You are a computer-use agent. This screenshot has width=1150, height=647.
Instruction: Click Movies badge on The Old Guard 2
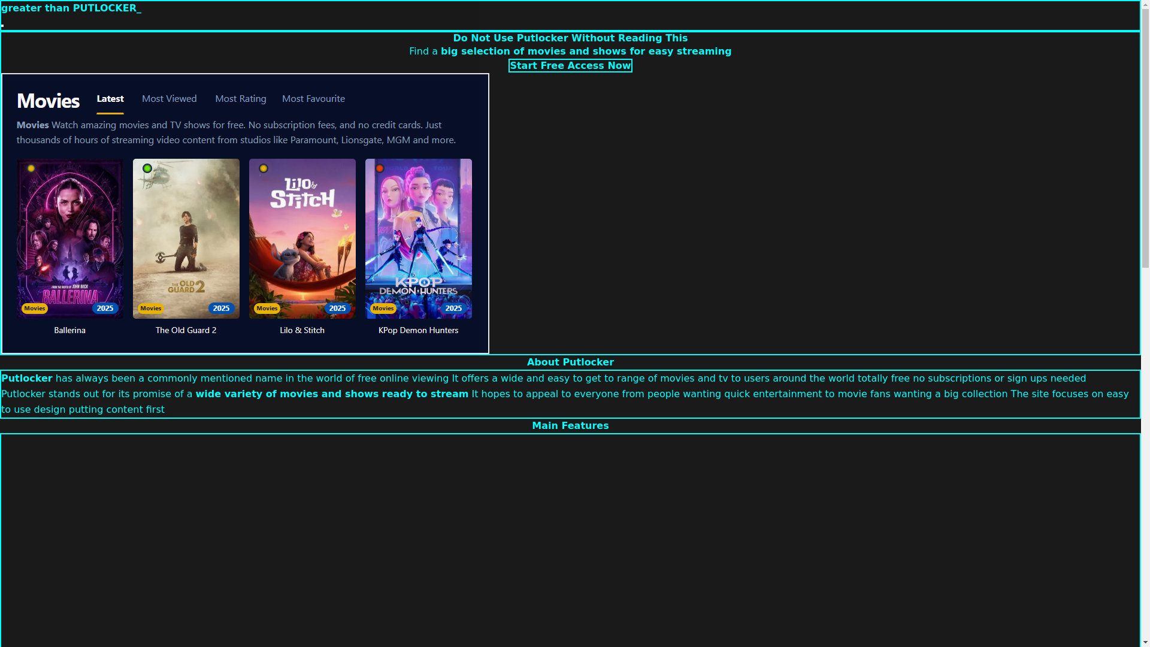click(151, 309)
